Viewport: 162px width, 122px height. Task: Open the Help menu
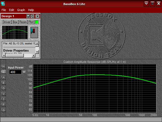click(x=31, y=10)
